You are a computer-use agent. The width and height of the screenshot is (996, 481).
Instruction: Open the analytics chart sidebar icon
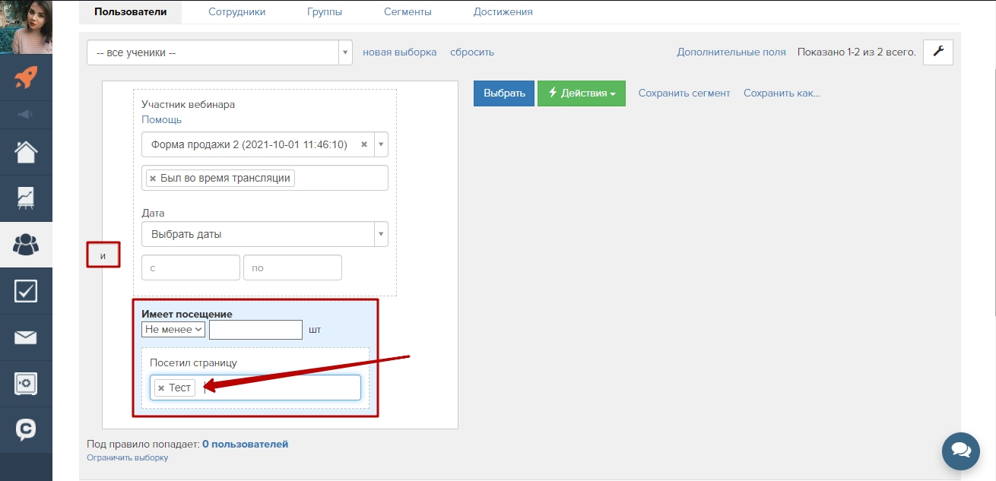tap(26, 198)
